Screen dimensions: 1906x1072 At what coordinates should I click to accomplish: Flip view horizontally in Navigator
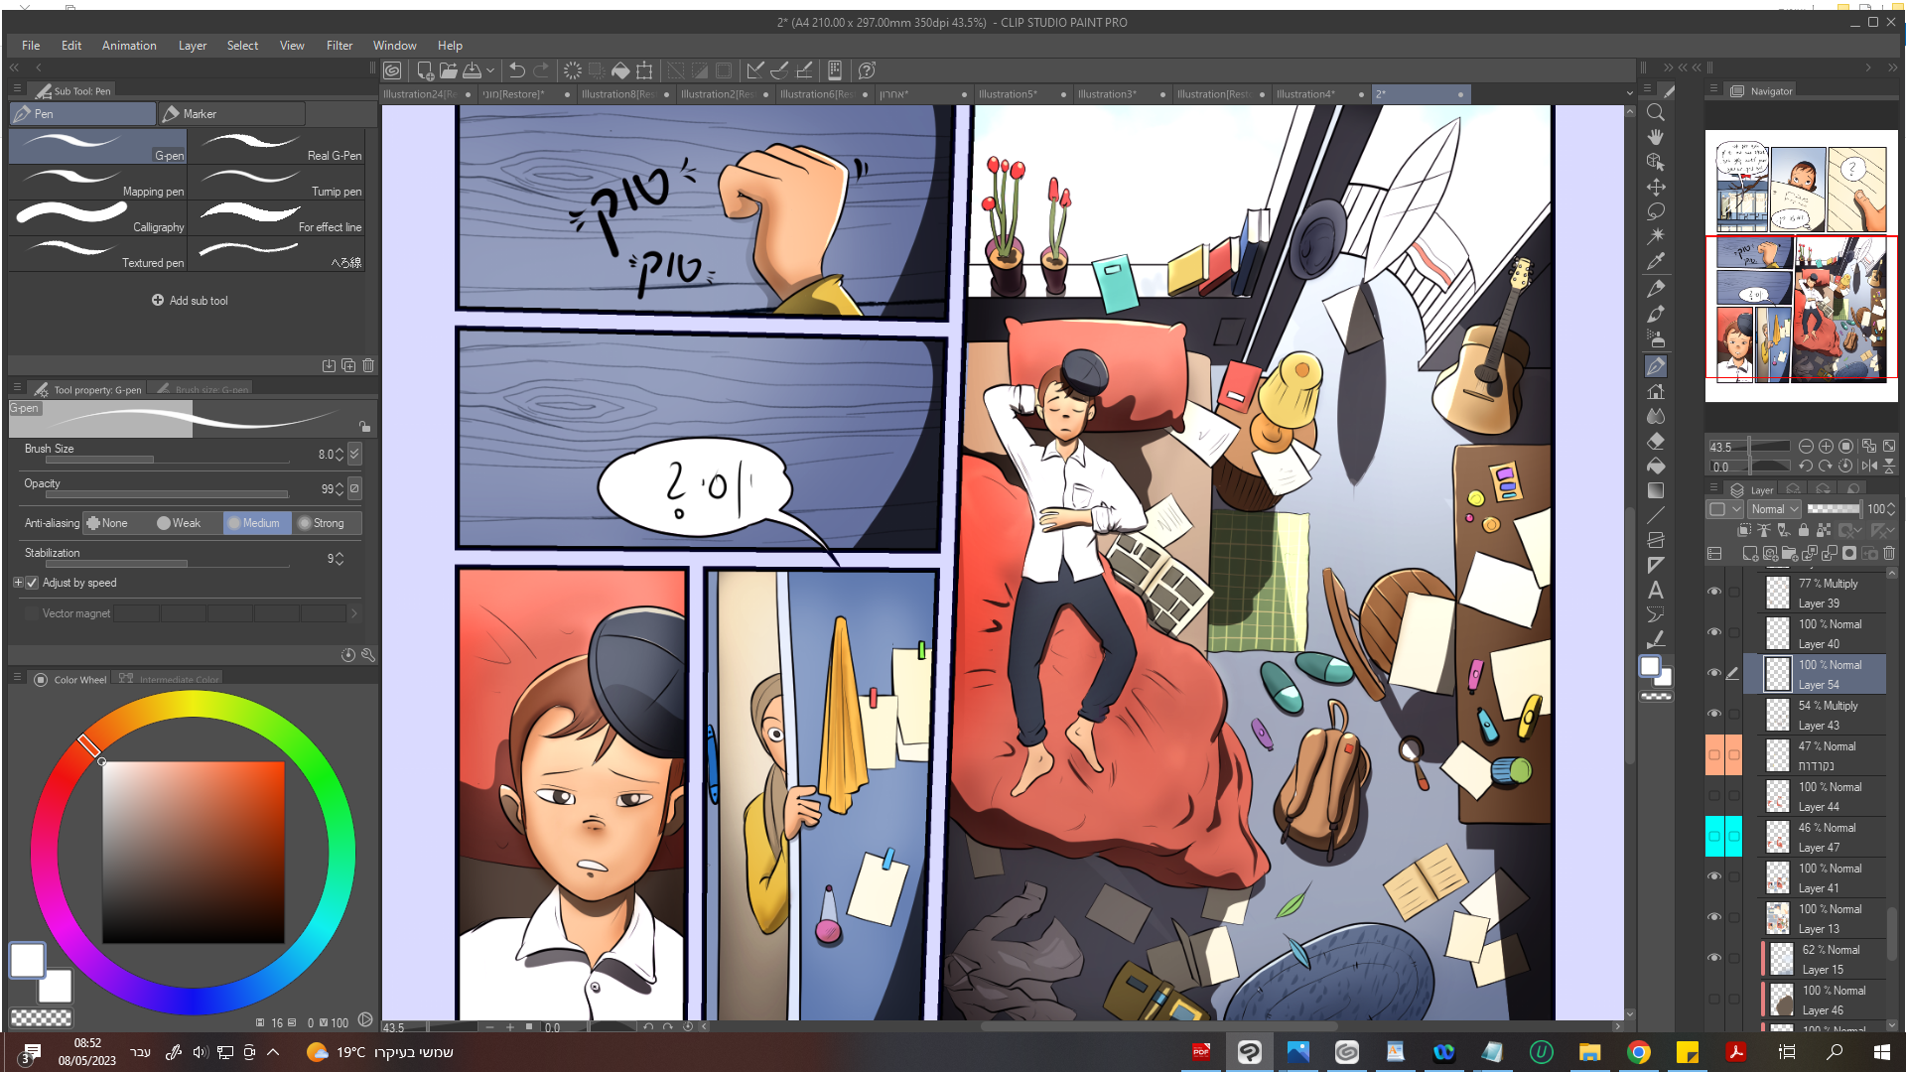point(1869,466)
